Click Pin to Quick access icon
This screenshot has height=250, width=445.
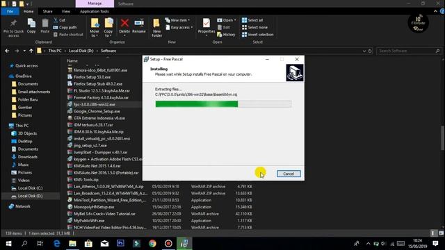pyautogui.click(x=13, y=23)
